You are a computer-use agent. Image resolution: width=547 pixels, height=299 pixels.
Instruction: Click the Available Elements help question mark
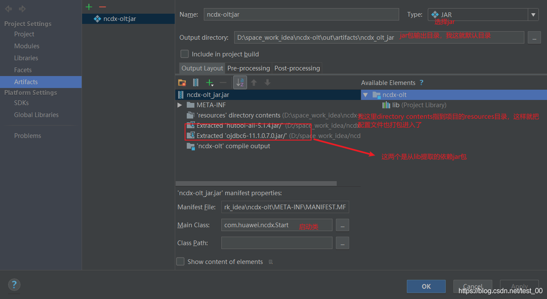[421, 82]
